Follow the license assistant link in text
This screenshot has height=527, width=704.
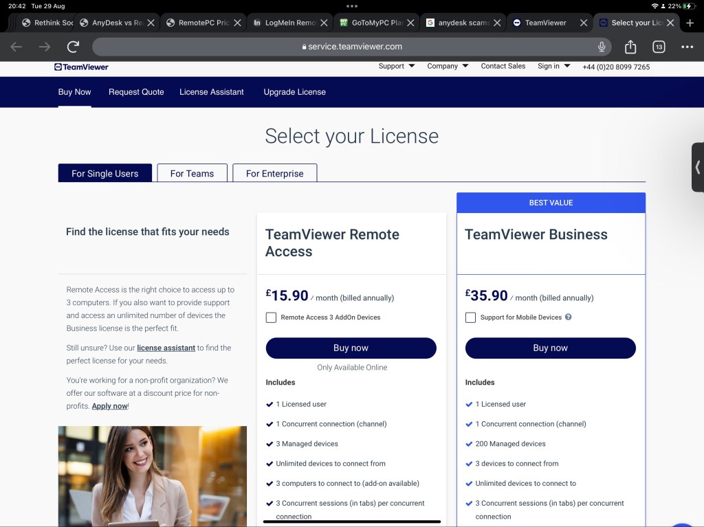click(x=166, y=348)
